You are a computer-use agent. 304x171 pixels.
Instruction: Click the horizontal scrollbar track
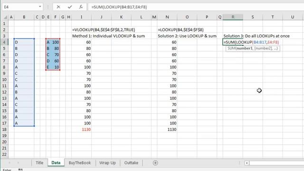(x=276, y=163)
